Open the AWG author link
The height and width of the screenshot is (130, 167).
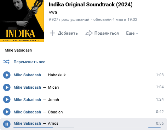[53, 12]
